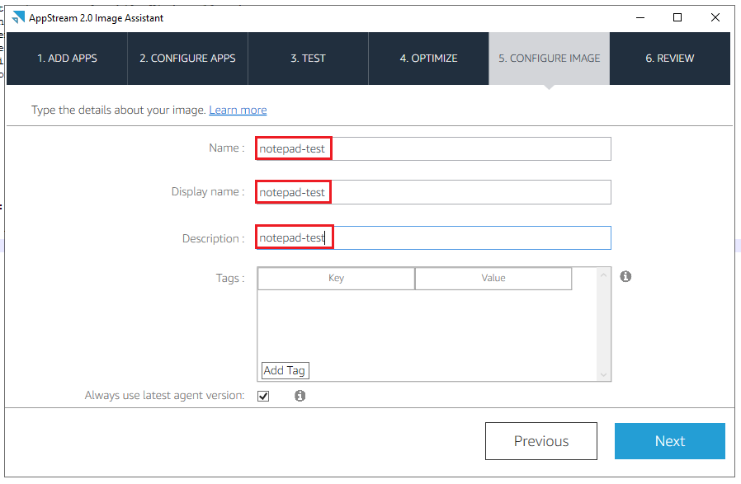Click the Key column header in Tags
The width and height of the screenshot is (741, 484).
coord(336,278)
